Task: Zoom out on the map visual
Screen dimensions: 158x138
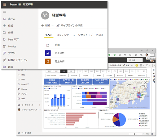Action: point(145,87)
